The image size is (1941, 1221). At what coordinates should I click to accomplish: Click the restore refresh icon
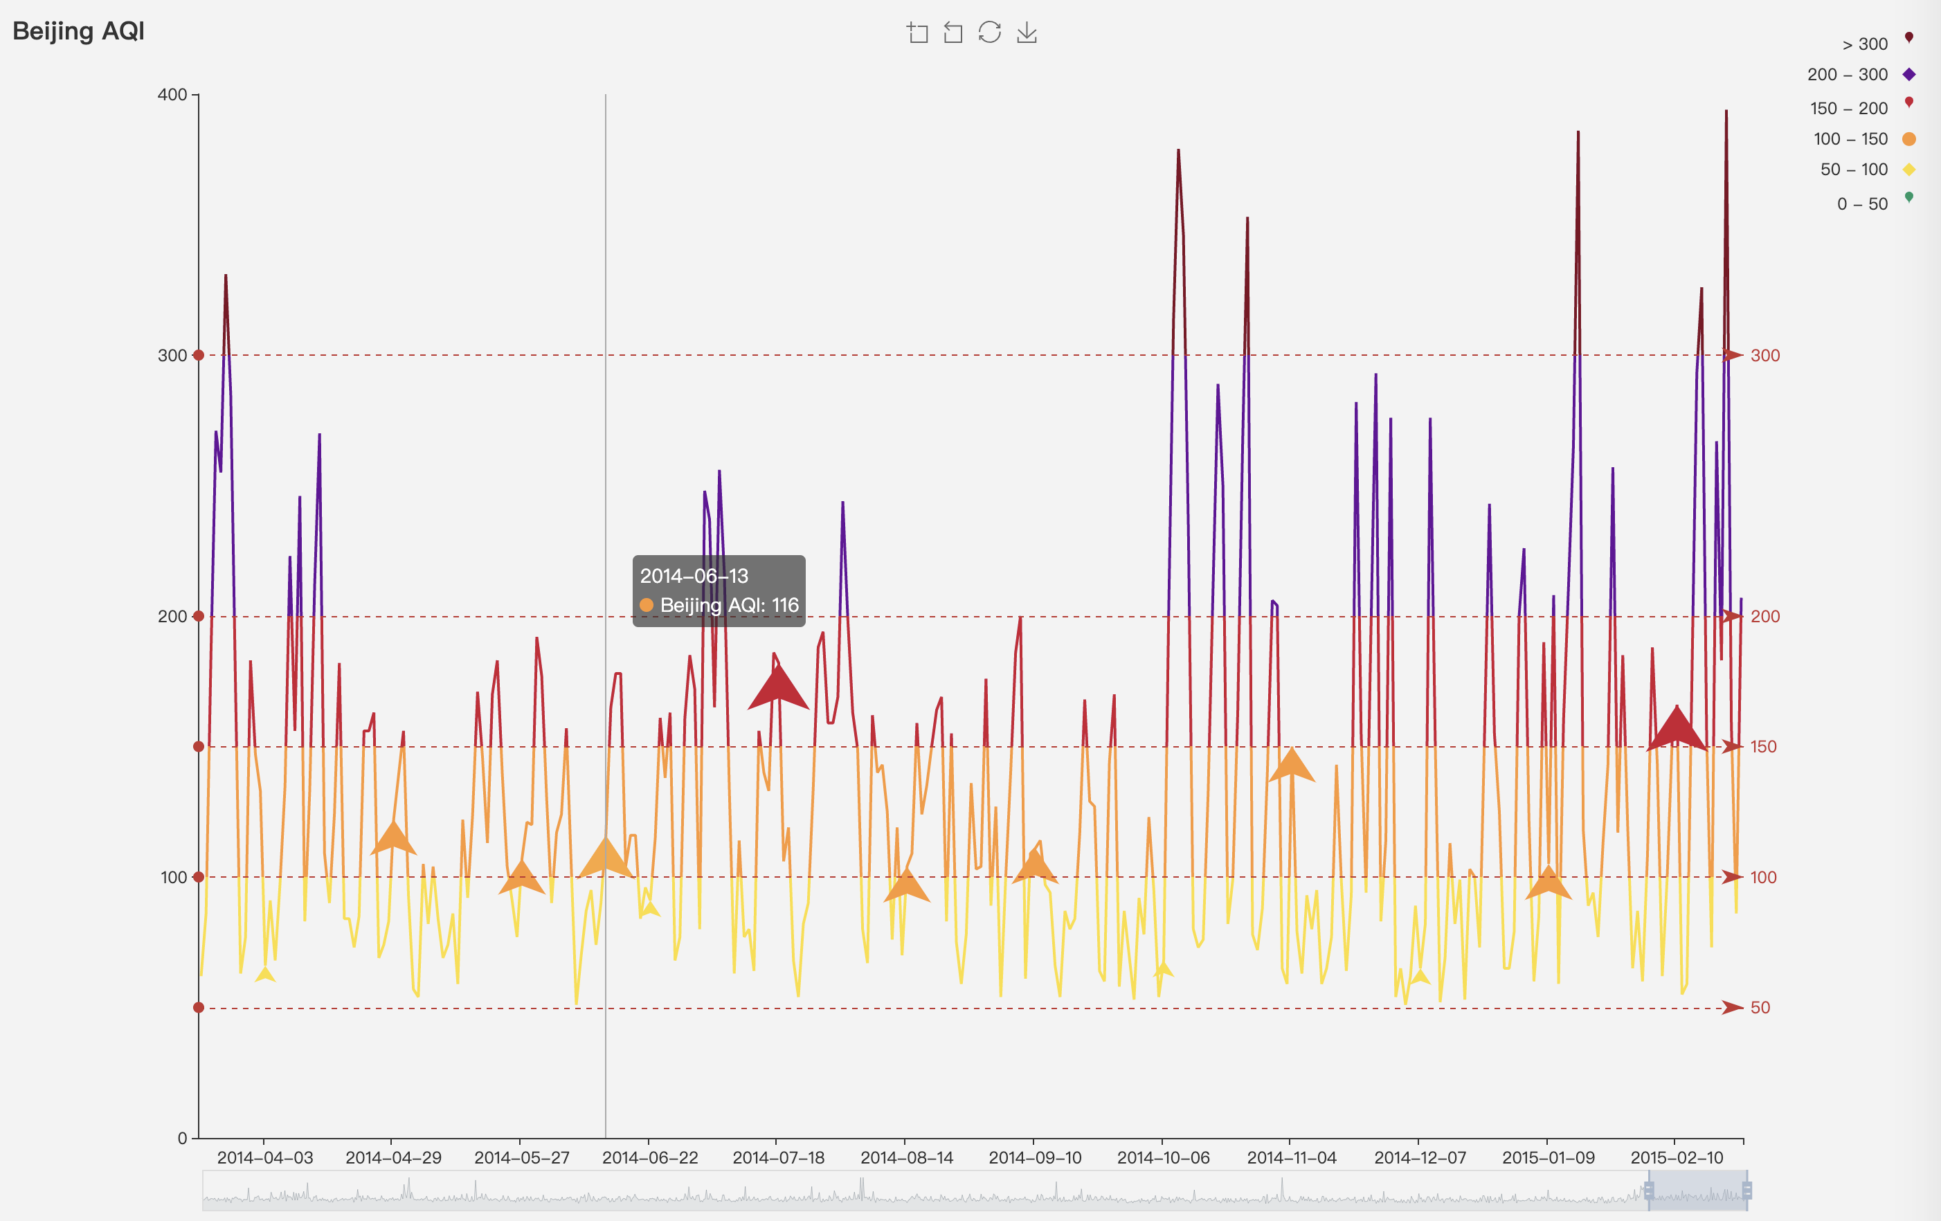point(990,33)
